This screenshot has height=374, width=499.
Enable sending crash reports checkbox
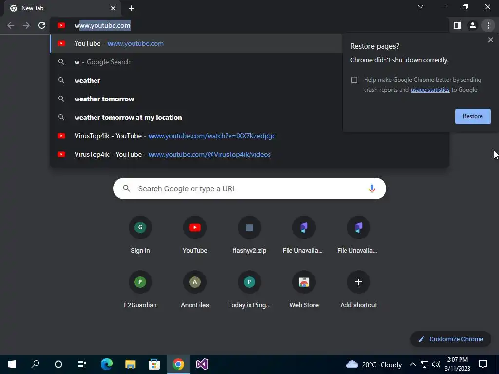pos(354,80)
